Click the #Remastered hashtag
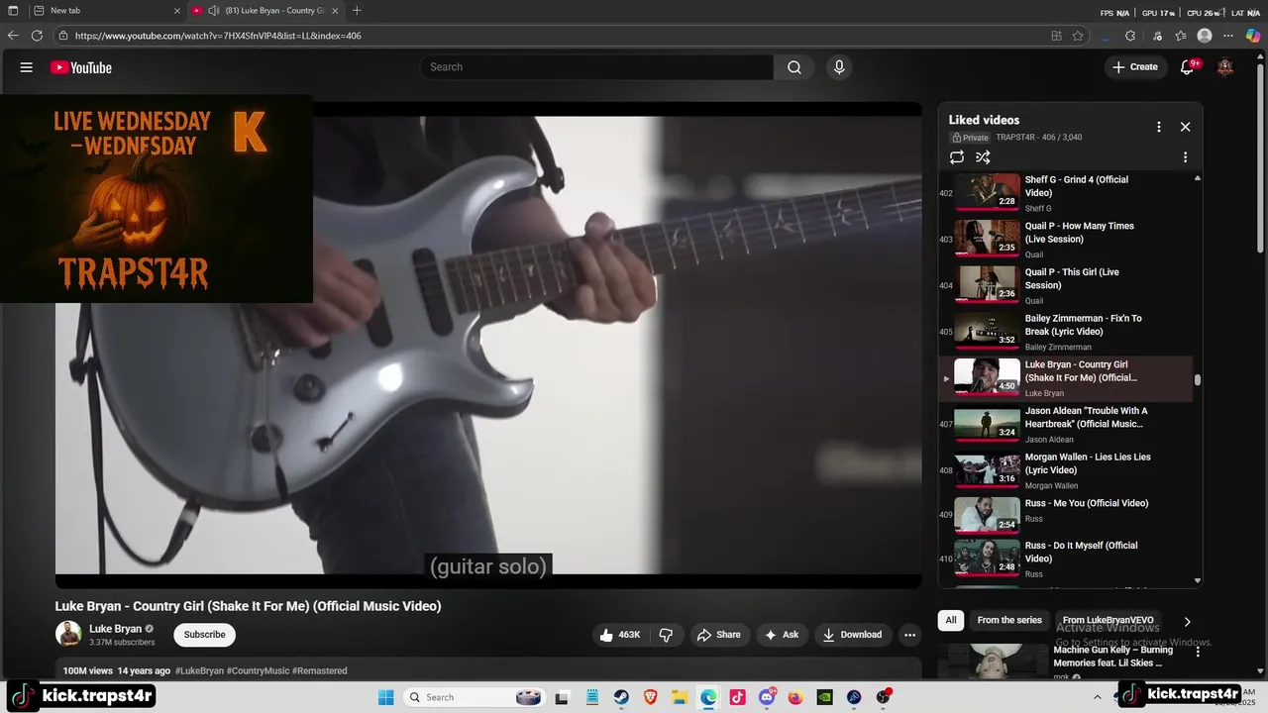The width and height of the screenshot is (1268, 713). click(x=319, y=671)
